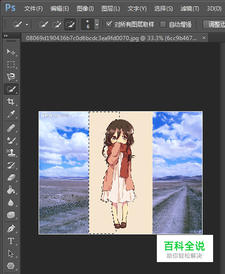Select the Horizontal Type tool
This screenshot has width=225, height=274.
pyautogui.click(x=11, y=241)
